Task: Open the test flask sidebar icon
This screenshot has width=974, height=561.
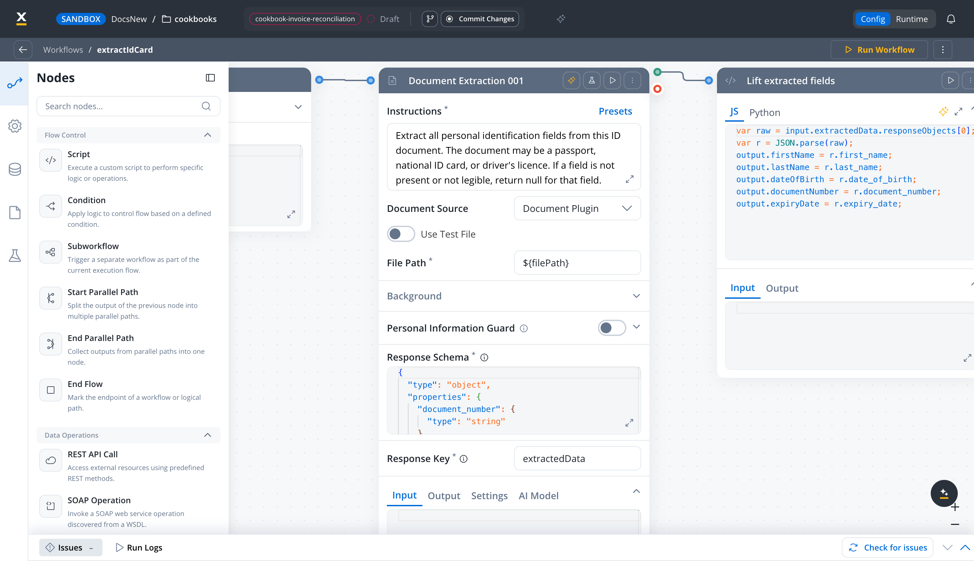Action: point(15,255)
